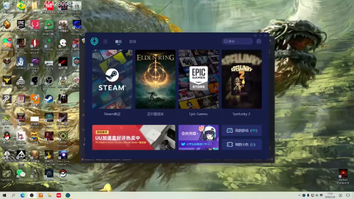Viewport: 354px width, 199px height.
Task: Open the user account avatar icon
Action: point(259,41)
